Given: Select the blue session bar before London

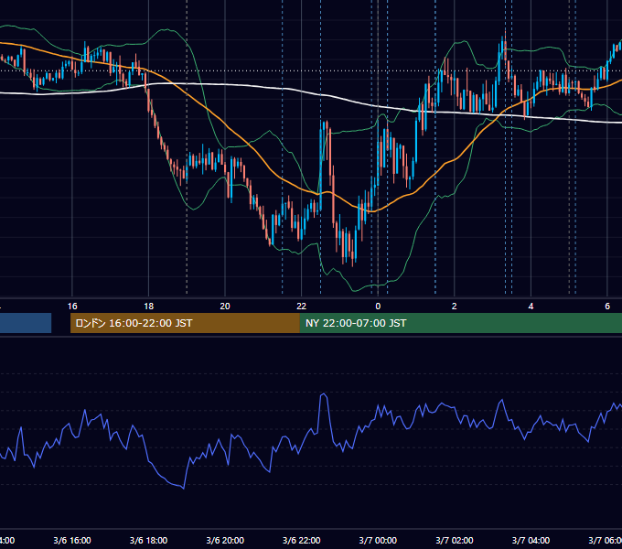Looking at the screenshot, I should click(x=26, y=323).
